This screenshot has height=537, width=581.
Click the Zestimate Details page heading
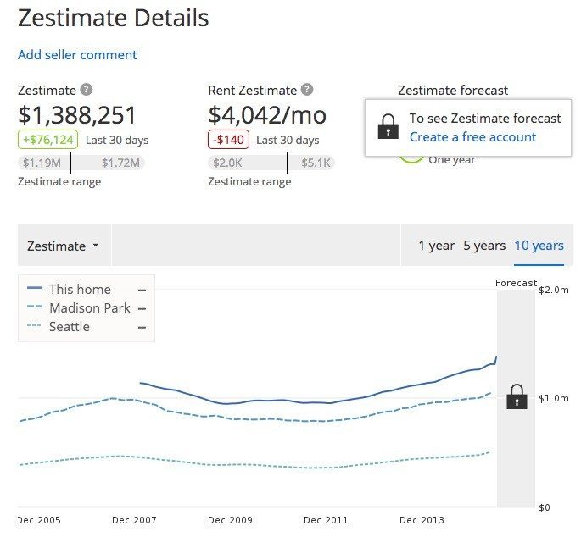pyautogui.click(x=114, y=18)
